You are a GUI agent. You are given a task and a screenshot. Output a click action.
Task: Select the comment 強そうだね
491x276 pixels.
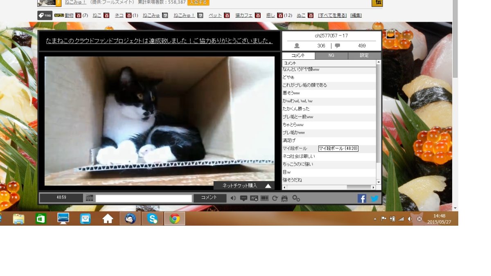(x=329, y=180)
